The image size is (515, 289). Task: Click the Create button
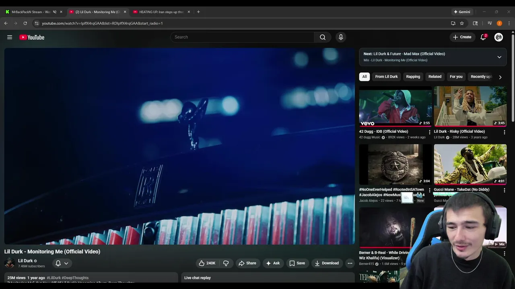pyautogui.click(x=462, y=37)
